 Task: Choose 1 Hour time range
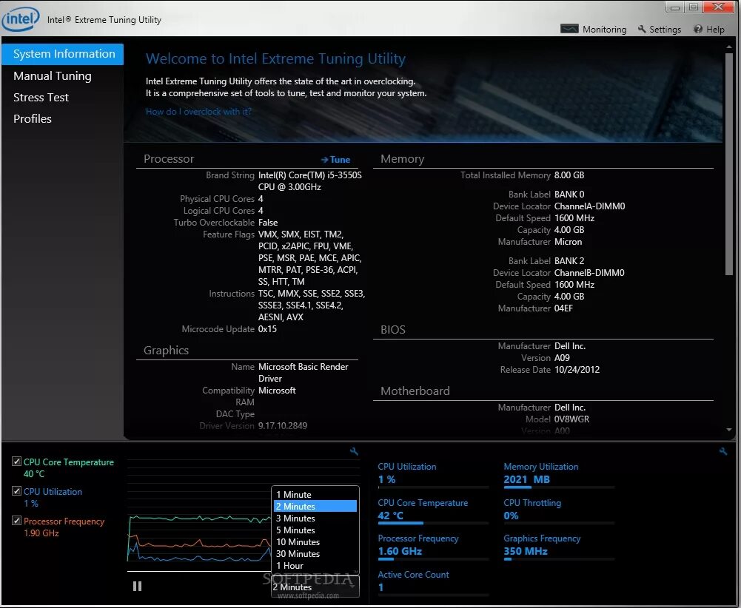pos(315,565)
